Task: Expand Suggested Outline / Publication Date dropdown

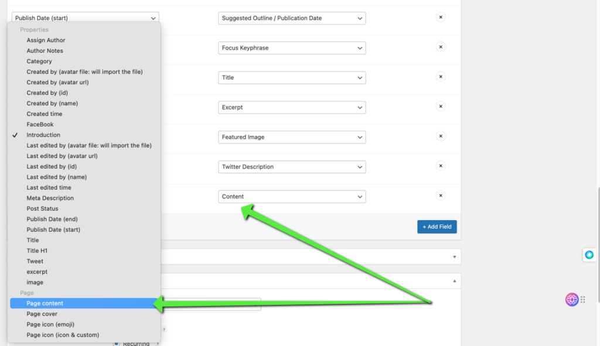Action: tap(292, 18)
